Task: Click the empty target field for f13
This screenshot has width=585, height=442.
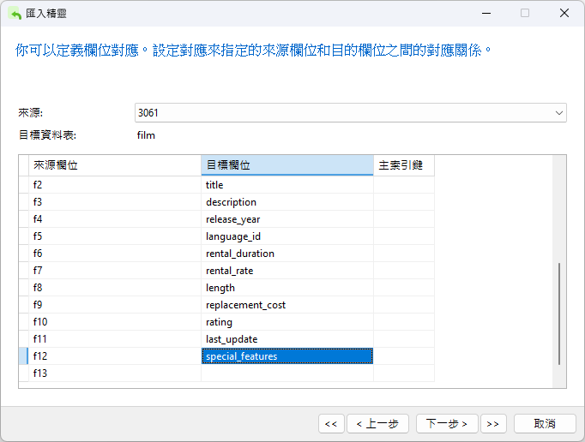Action: [286, 373]
